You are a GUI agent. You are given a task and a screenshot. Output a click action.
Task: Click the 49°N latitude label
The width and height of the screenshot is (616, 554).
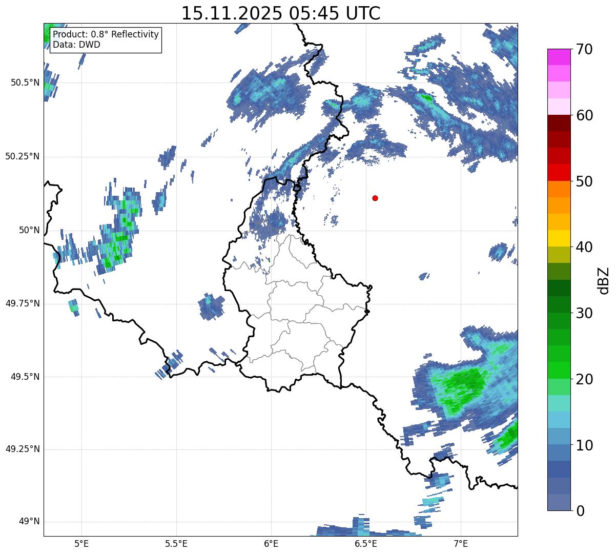click(x=29, y=521)
